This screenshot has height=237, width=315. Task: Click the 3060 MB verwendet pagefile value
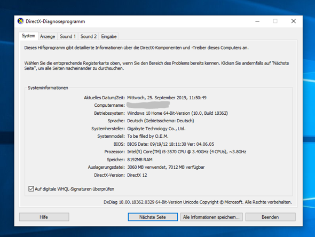166,167
